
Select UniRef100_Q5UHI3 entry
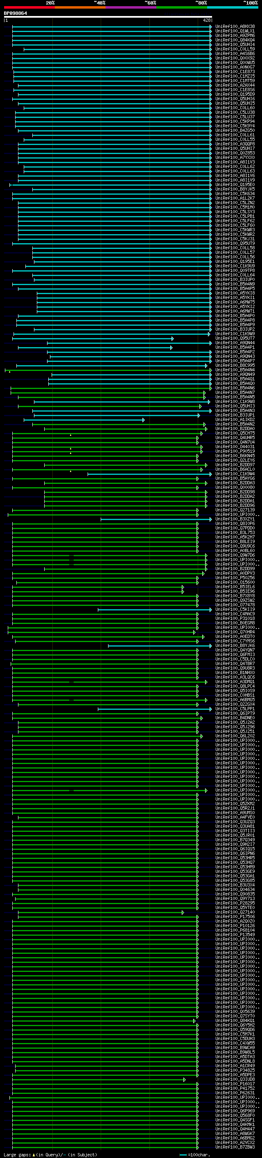pyautogui.click(x=235, y=406)
